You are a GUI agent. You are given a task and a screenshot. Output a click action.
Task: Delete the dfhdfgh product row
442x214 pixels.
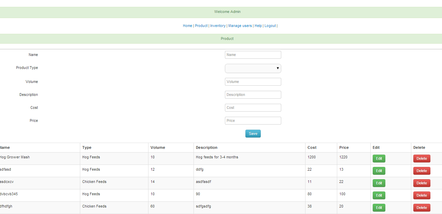[x=422, y=208]
